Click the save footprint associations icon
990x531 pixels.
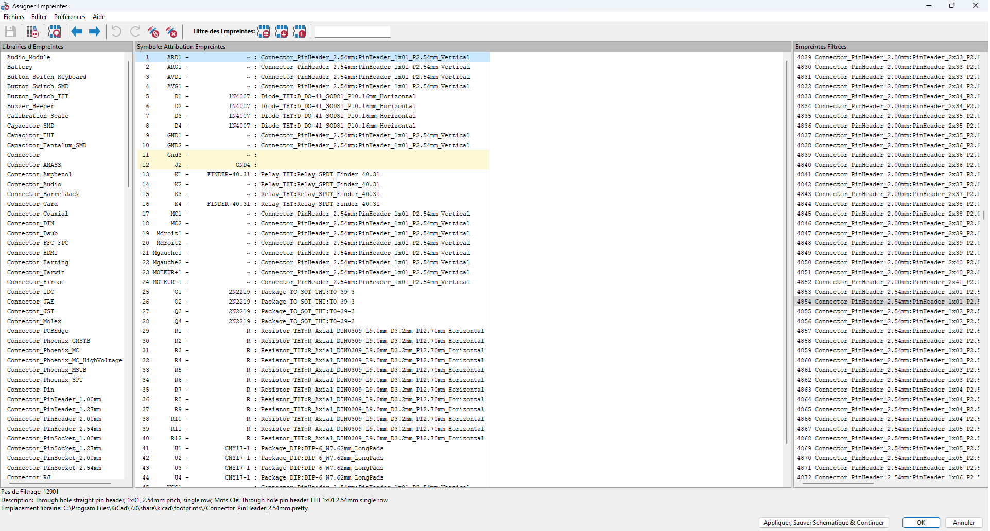tap(10, 32)
